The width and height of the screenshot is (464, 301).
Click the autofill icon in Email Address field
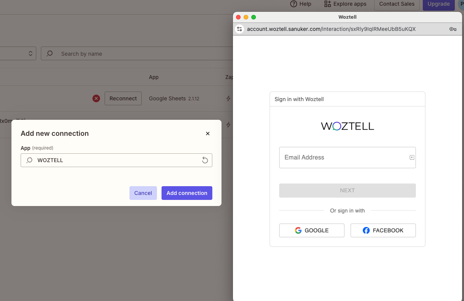click(412, 158)
